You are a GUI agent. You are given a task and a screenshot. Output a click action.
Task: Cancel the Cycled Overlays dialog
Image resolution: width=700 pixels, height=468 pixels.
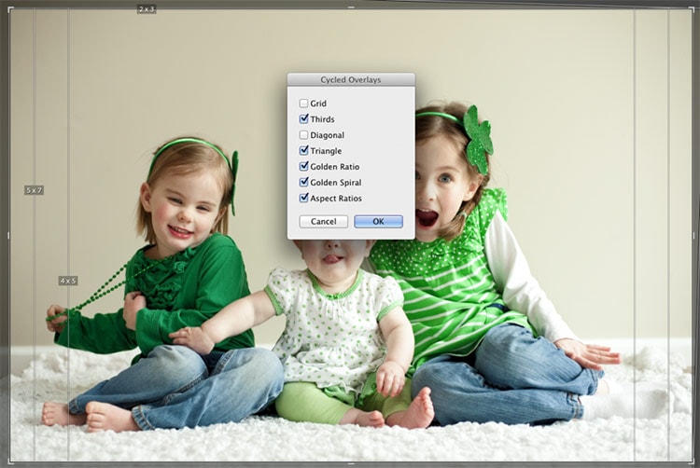[324, 222]
